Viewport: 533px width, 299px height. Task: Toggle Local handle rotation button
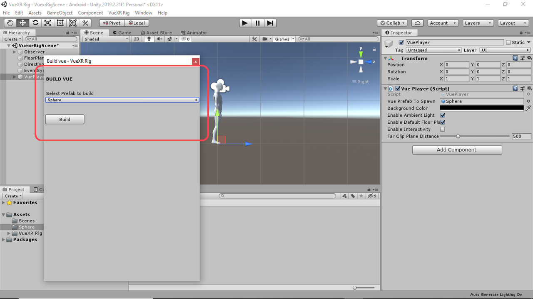[x=137, y=23]
